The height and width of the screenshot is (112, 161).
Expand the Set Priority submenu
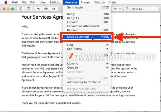(x=87, y=49)
